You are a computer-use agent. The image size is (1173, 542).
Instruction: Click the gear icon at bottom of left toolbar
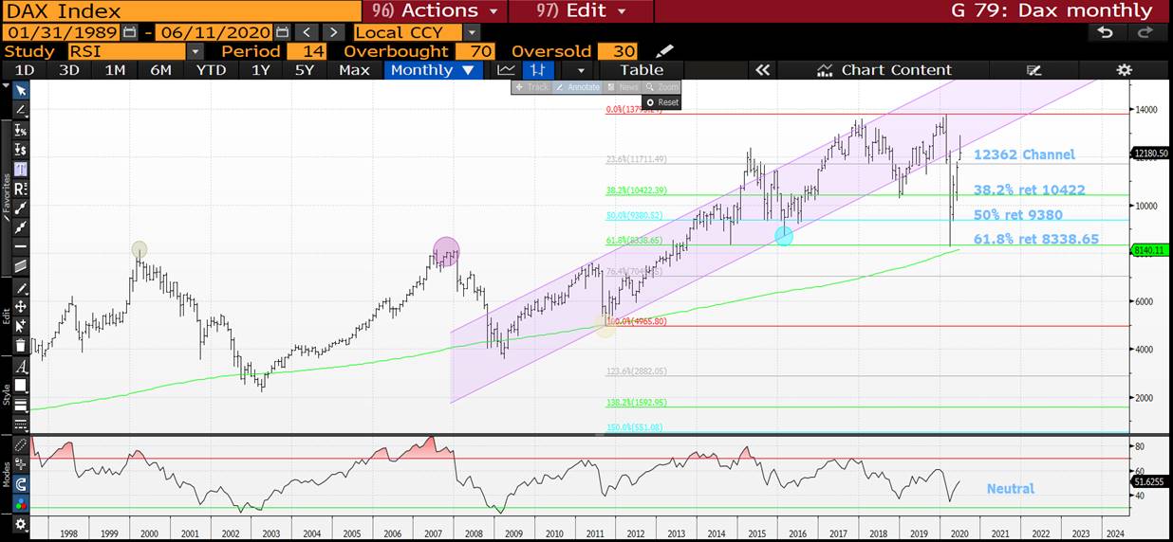[21, 523]
